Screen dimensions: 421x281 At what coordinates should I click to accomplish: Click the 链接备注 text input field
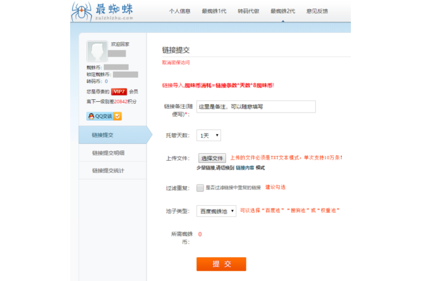click(x=255, y=107)
